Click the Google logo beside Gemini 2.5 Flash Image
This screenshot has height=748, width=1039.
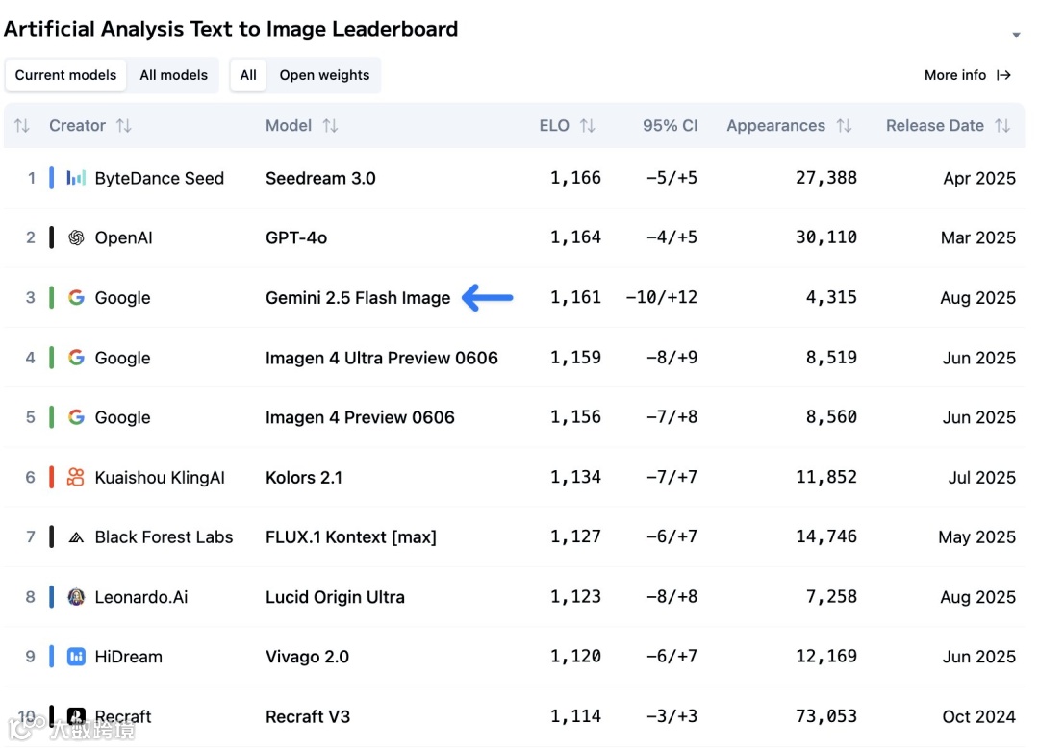coord(77,298)
